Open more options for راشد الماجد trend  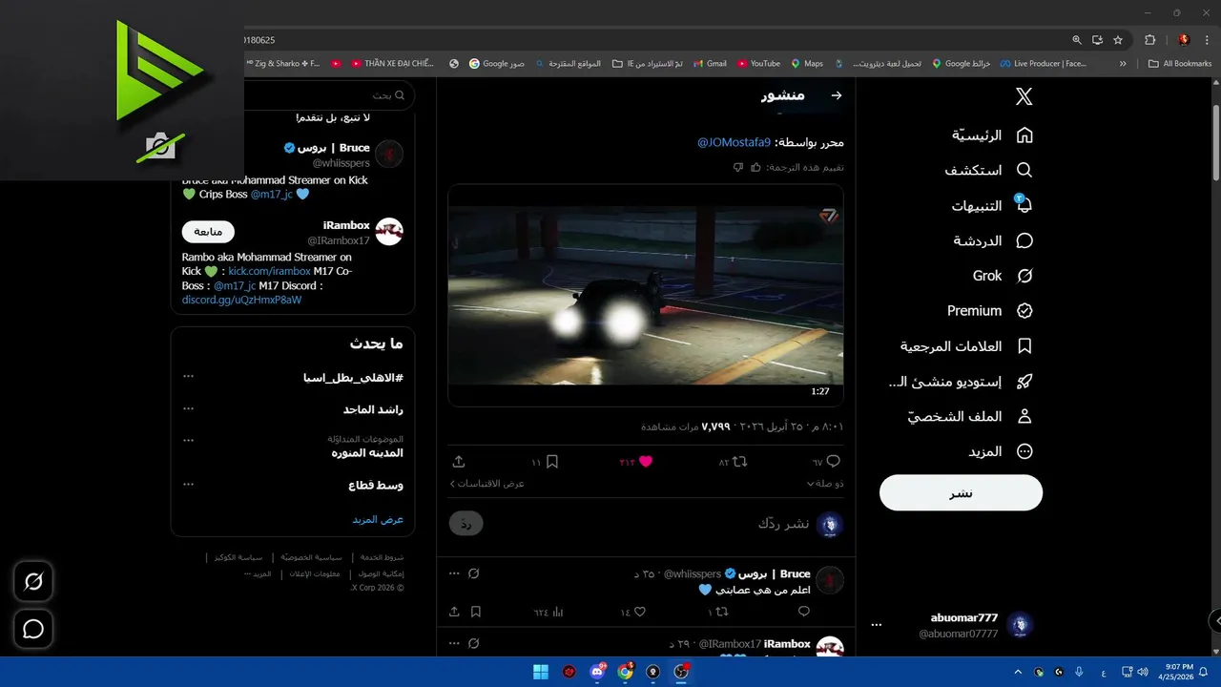pos(188,408)
